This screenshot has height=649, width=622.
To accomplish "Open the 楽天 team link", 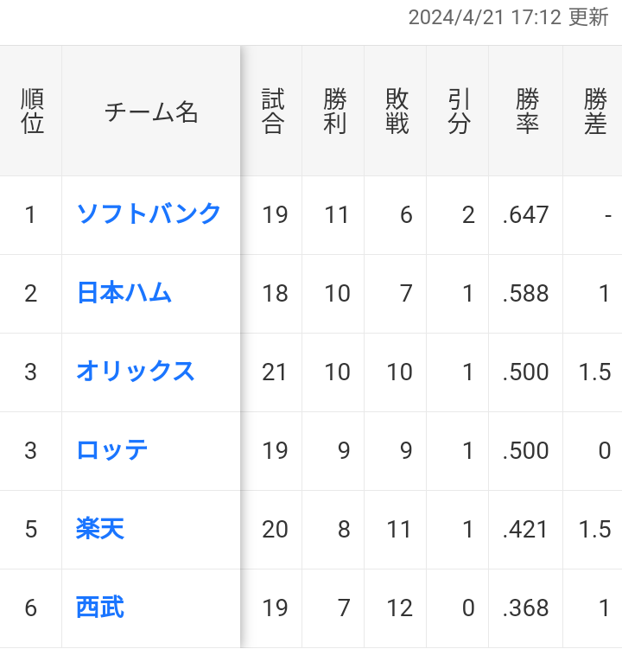I will pos(100,529).
